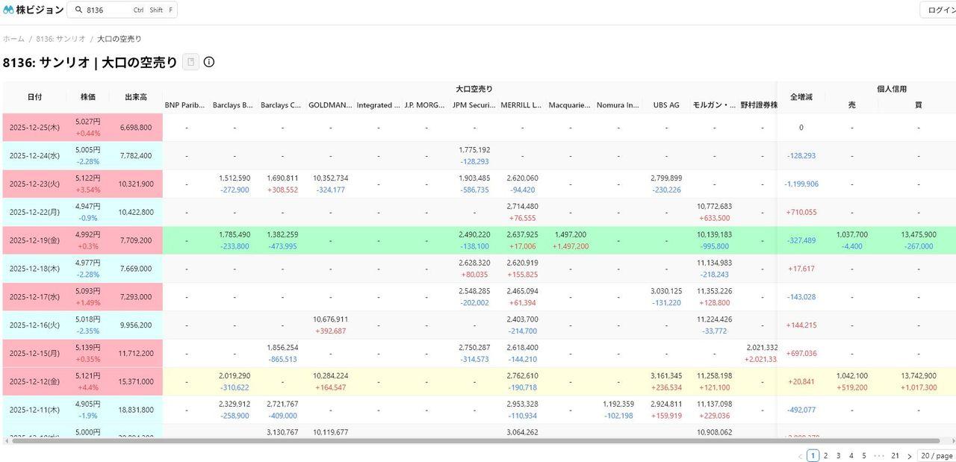Click the モルガン column header
The width and height of the screenshot is (956, 462).
713,105
